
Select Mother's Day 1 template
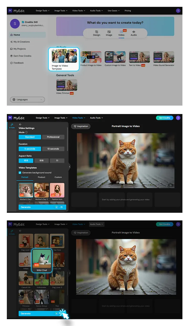[x=26, y=192]
